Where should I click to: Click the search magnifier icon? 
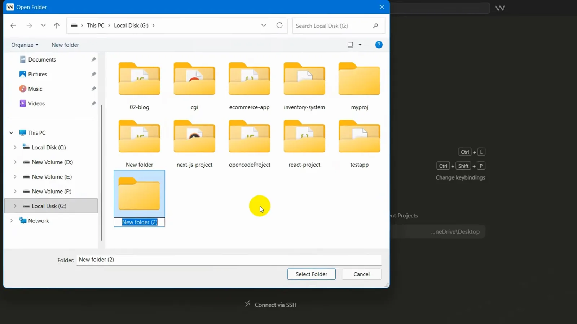click(375, 26)
